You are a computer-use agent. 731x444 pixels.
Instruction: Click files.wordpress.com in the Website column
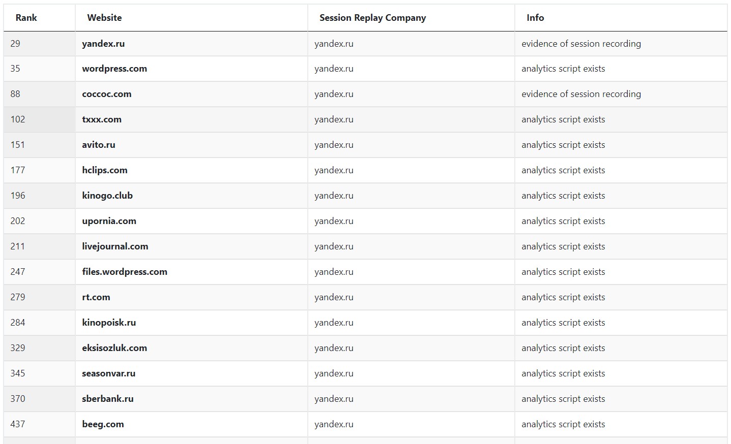125,272
